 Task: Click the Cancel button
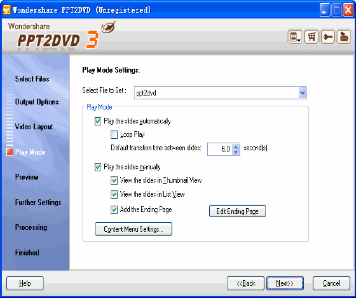coord(331,283)
